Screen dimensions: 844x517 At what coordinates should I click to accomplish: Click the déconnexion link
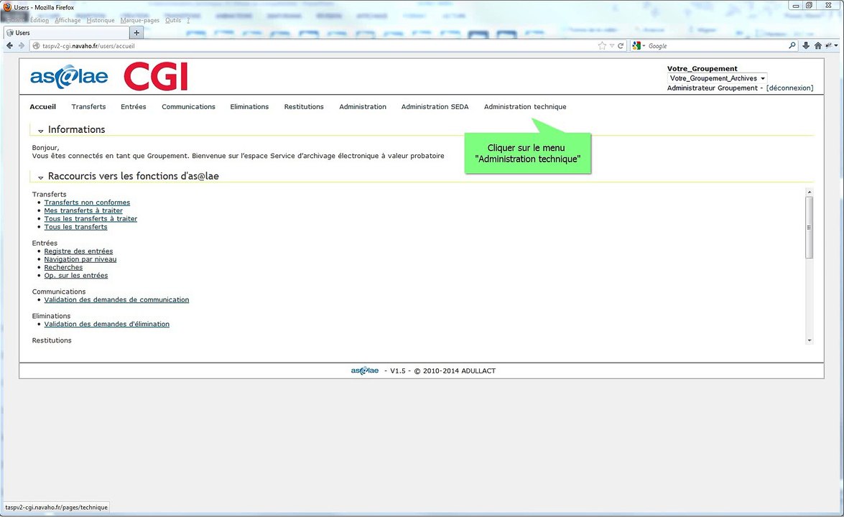tap(789, 88)
